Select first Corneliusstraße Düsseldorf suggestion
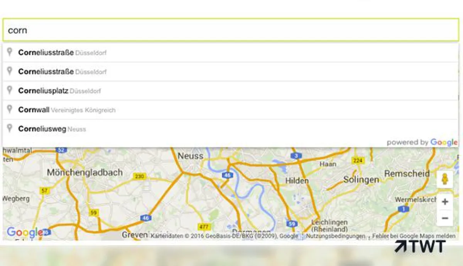Screen dimensions: 463x266 230,52
